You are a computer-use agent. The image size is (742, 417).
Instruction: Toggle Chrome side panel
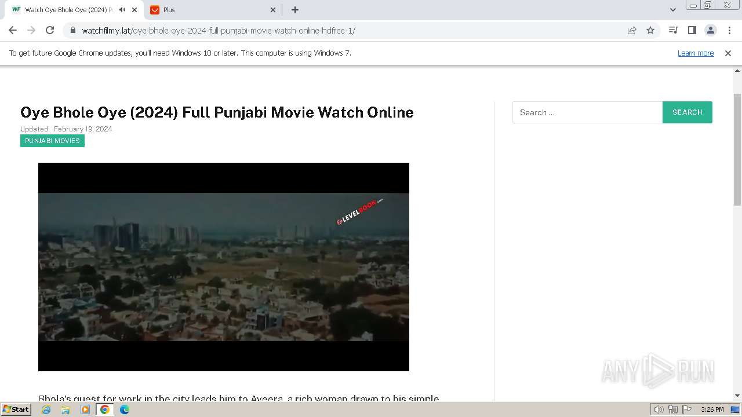[692, 30]
